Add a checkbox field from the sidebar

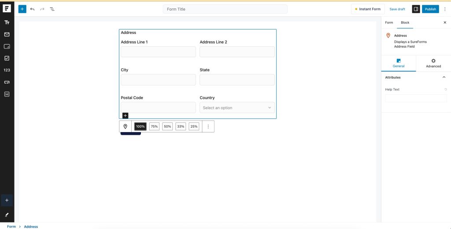click(7, 58)
